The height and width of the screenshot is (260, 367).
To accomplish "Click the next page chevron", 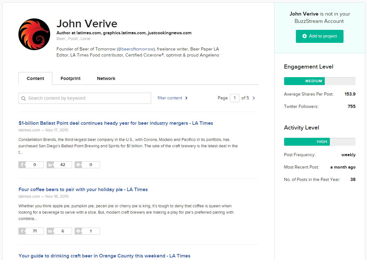I will 253,98.
